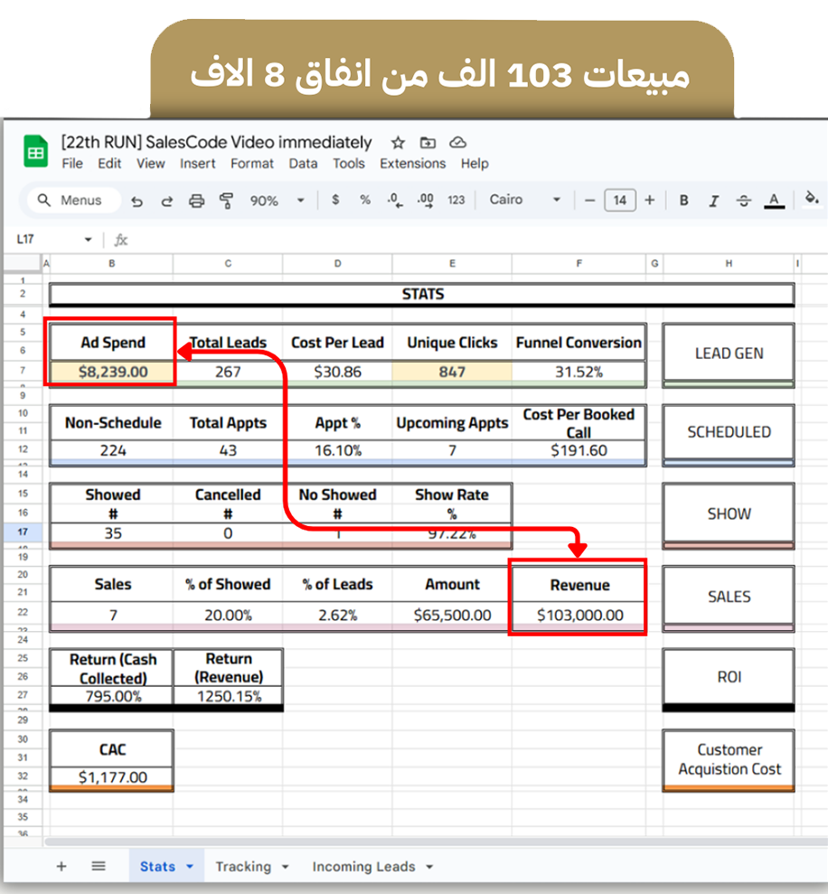Select the paint format roller tool
This screenshot has width=828, height=894.
click(226, 201)
